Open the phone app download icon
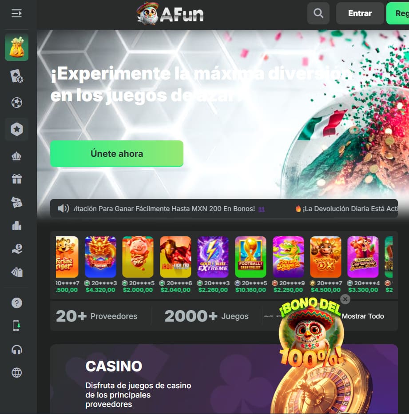 pos(16,326)
